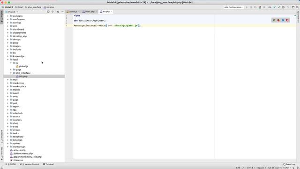
Task: Toggle the Favorites side tool window
Action: (2, 154)
